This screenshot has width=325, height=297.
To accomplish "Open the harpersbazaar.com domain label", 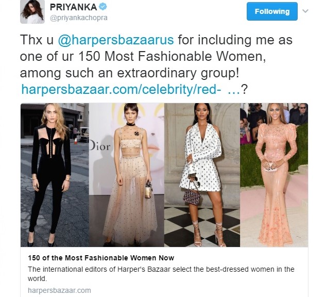I will [x=59, y=290].
